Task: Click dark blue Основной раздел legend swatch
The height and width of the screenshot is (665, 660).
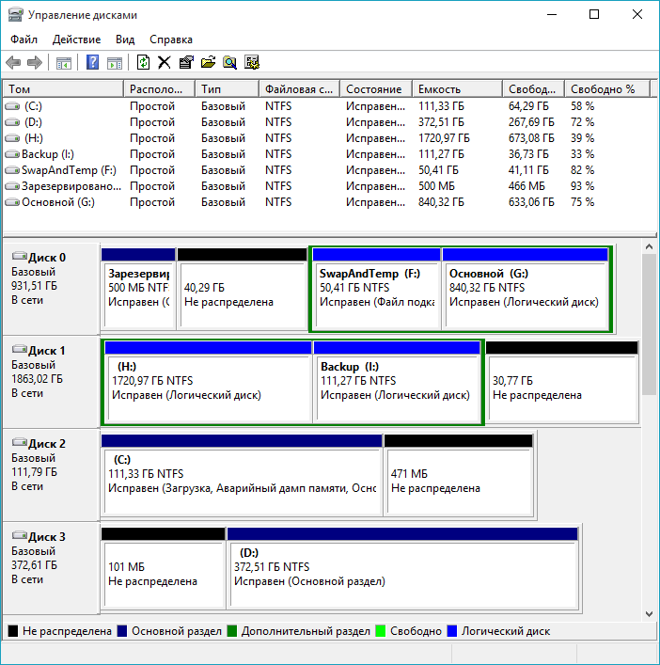Action: 122,631
